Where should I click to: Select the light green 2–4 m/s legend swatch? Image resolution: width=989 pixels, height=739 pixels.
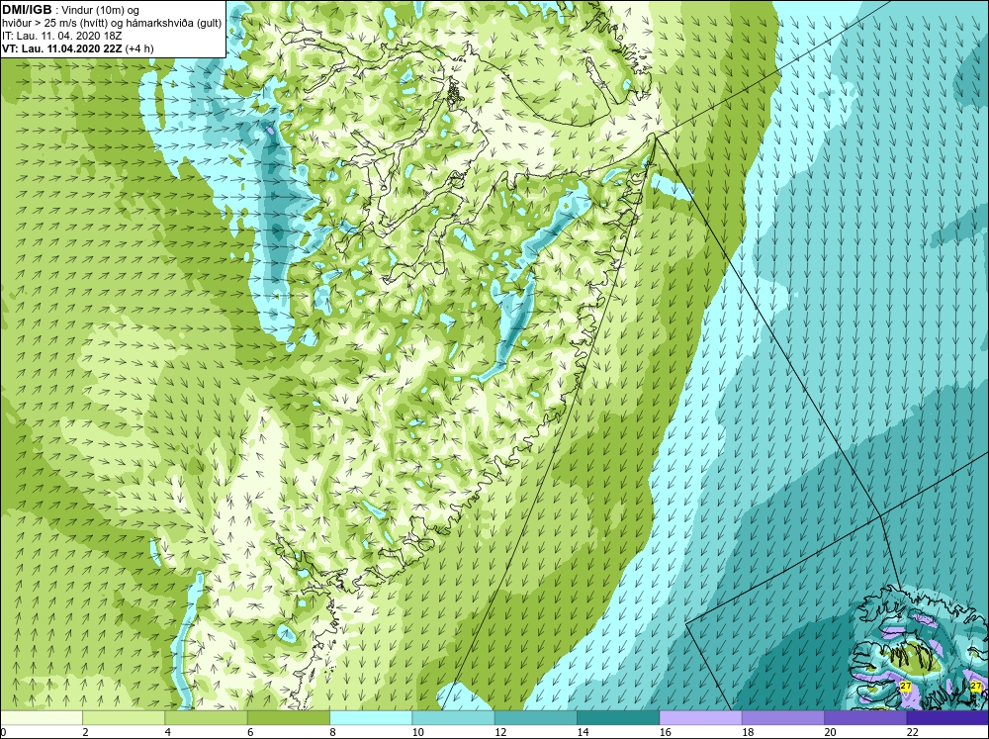pyautogui.click(x=124, y=718)
